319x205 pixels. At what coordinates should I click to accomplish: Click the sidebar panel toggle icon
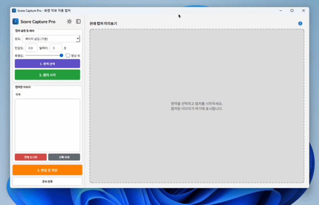(78, 21)
